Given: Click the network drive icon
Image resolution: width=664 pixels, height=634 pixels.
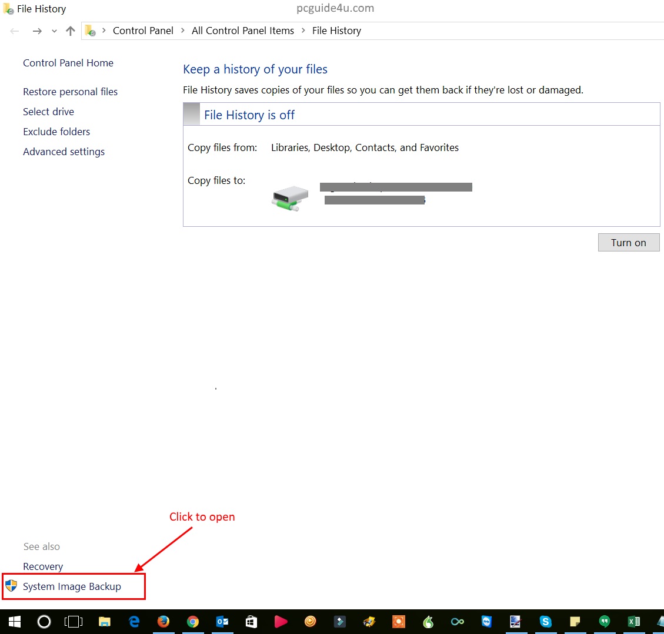Looking at the screenshot, I should [290, 199].
